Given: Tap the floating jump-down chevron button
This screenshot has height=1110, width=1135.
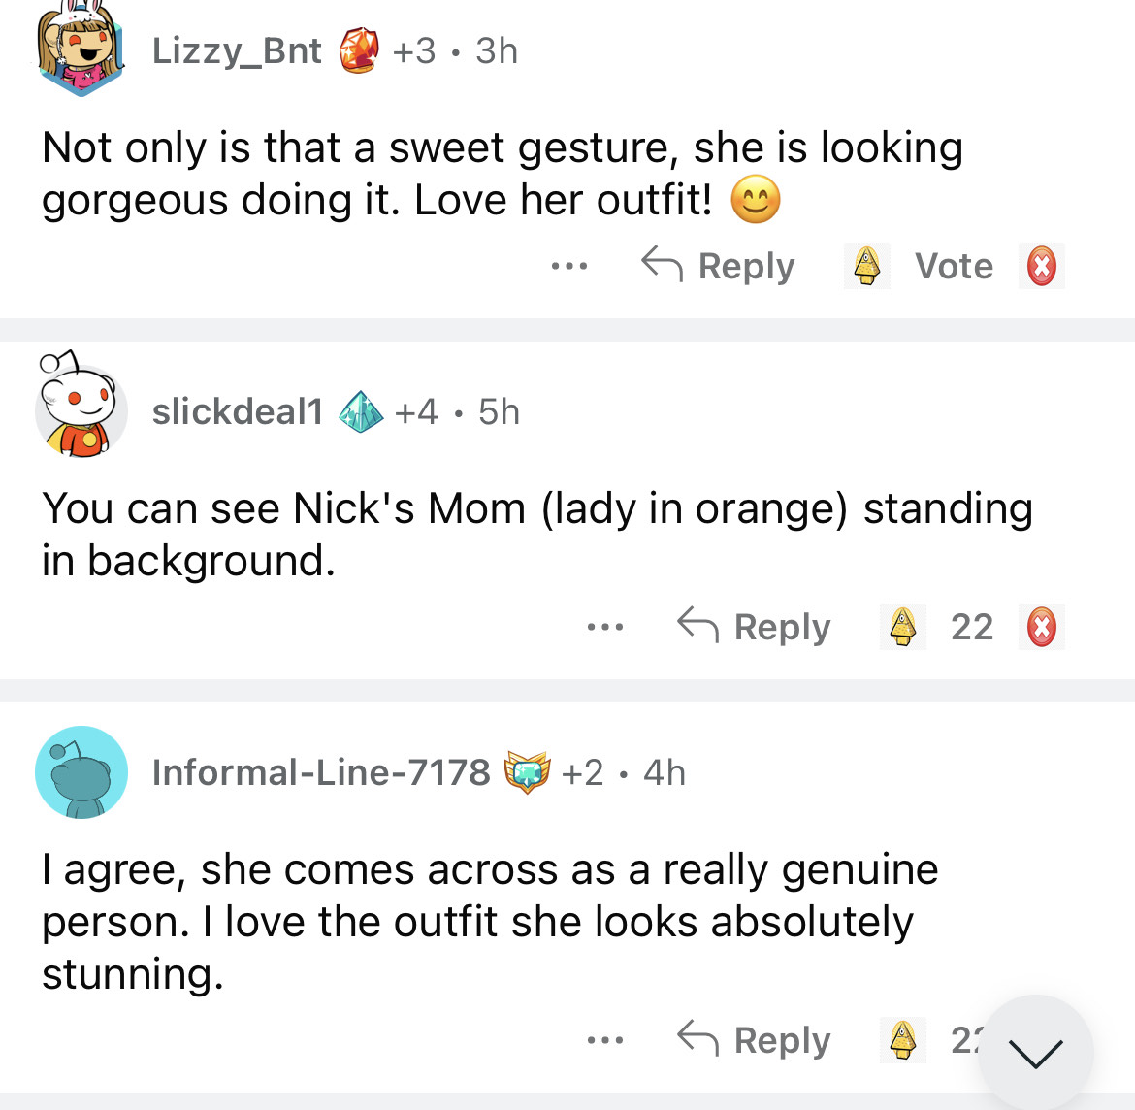Looking at the screenshot, I should [x=1035, y=1052].
